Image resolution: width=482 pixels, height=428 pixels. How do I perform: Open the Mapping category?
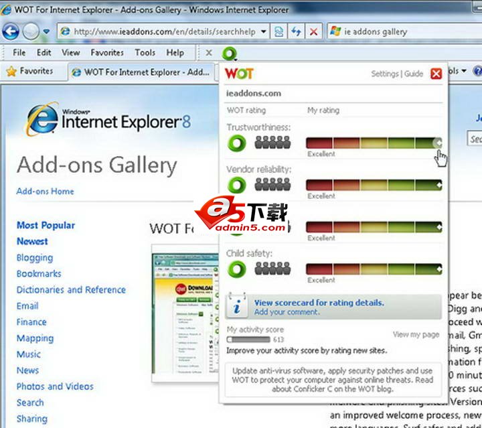click(35, 338)
